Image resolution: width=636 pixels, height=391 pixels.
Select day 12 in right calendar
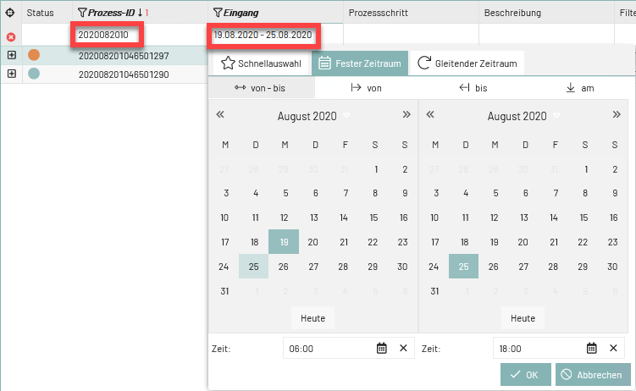click(494, 218)
